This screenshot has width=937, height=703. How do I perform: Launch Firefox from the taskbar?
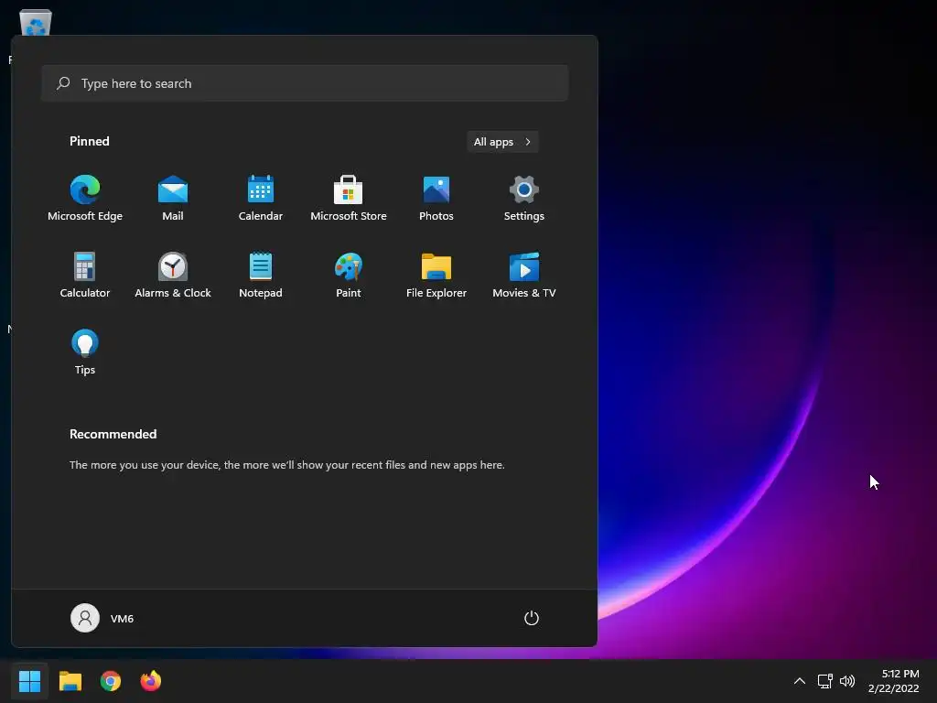[x=151, y=681]
